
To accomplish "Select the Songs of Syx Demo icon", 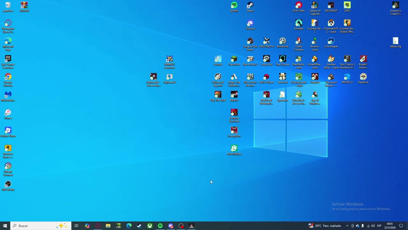I will (250, 44).
